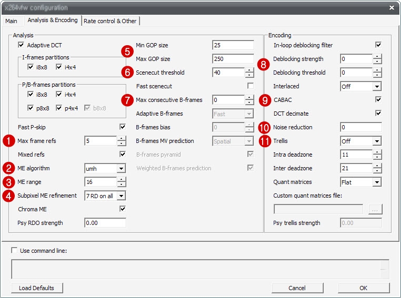The width and height of the screenshot is (401, 298).
Task: Decrease Max consecutive B-frames value
Action: tap(249, 102)
